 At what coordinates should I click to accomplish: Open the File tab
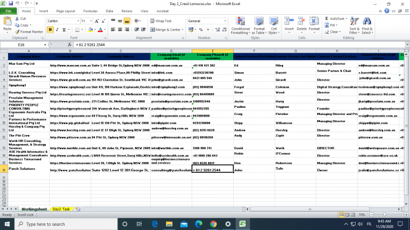point(8,11)
